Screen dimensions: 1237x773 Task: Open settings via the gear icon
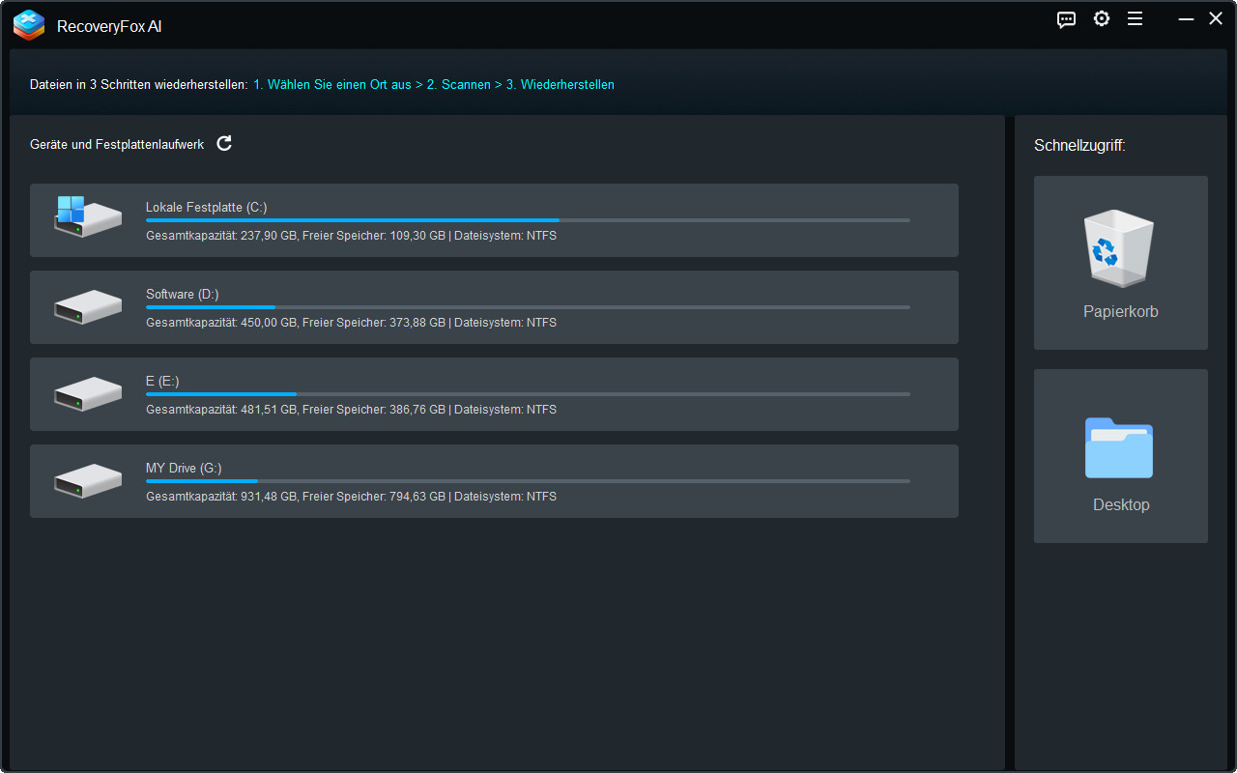pyautogui.click(x=1102, y=18)
